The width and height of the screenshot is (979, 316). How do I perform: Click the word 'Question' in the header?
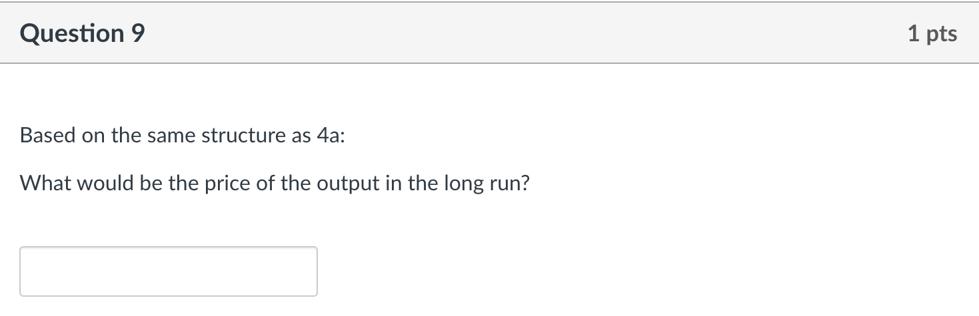[72, 33]
